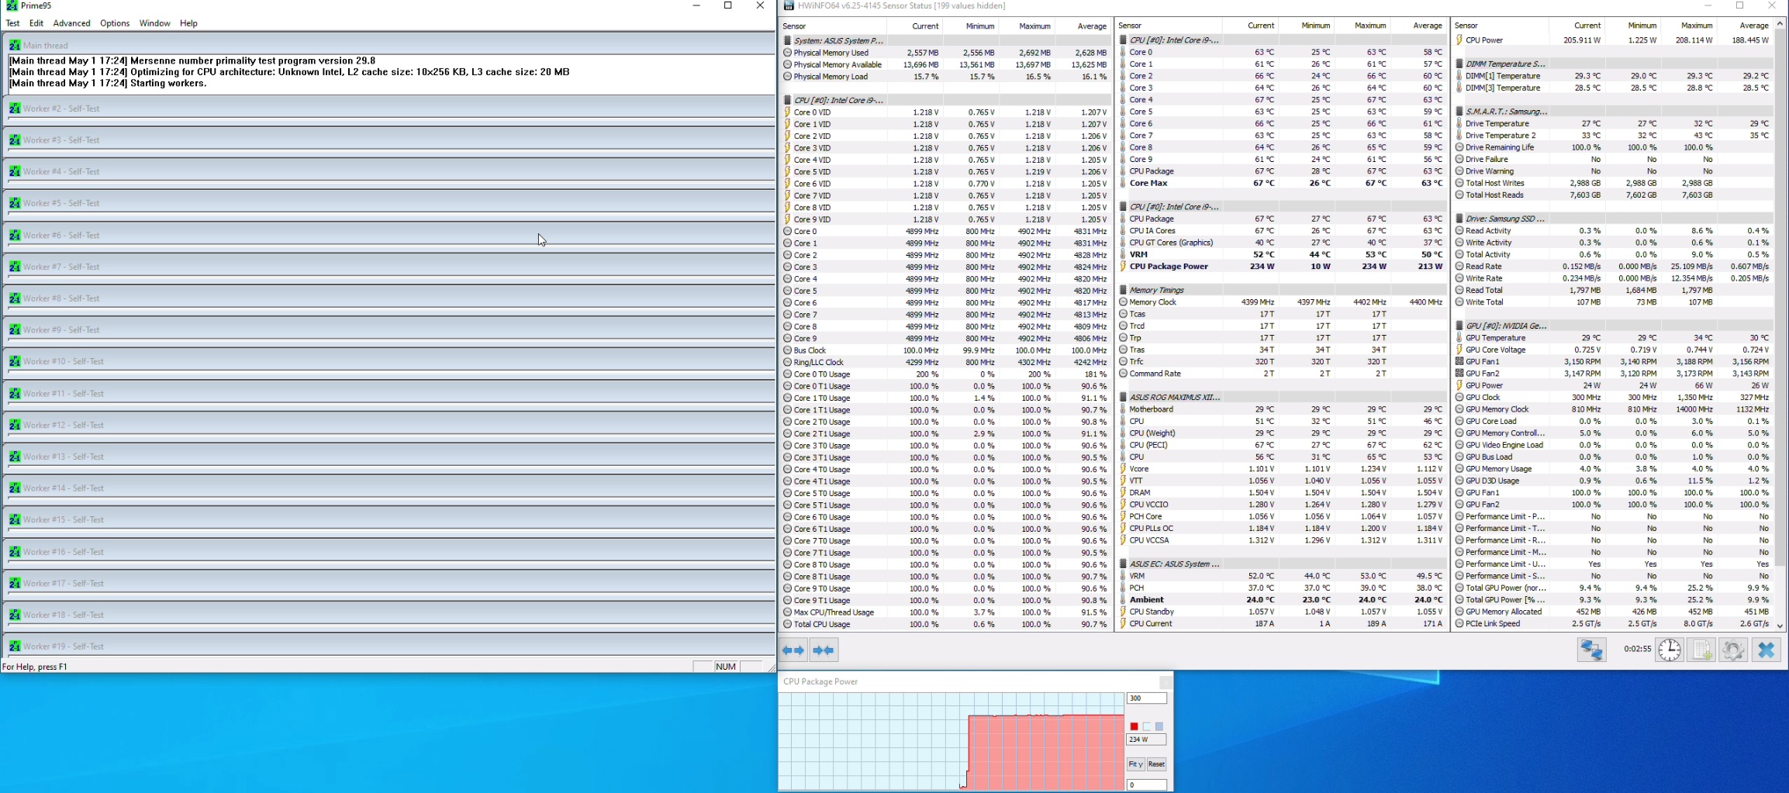Click the Worker #6 window icon
Viewport: 1789px width, 793px height.
click(x=15, y=235)
